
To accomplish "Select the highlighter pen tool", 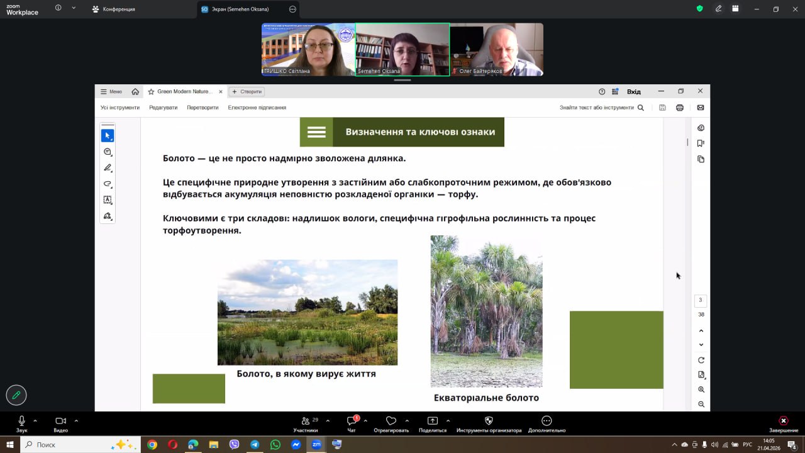I will coord(108,168).
